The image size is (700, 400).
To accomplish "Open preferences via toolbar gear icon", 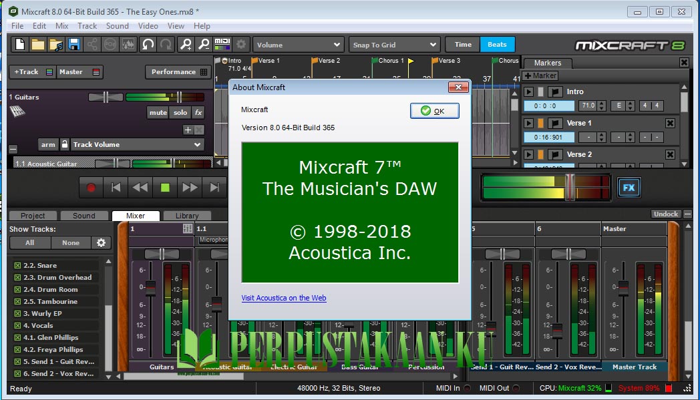I will click(x=241, y=44).
